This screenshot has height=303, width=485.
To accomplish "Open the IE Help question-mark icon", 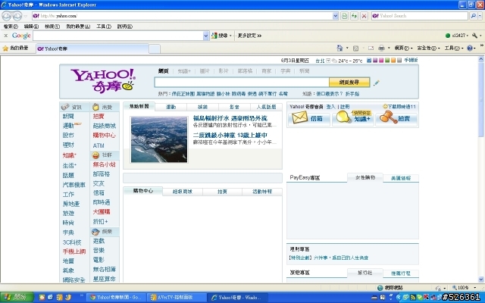I will tap(470, 48).
